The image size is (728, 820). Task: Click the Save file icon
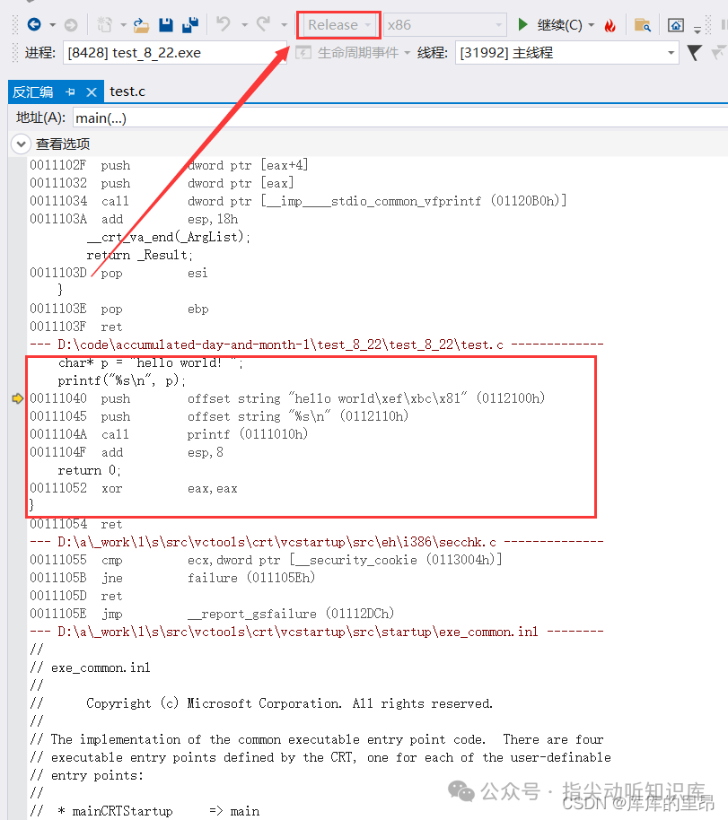coord(166,24)
